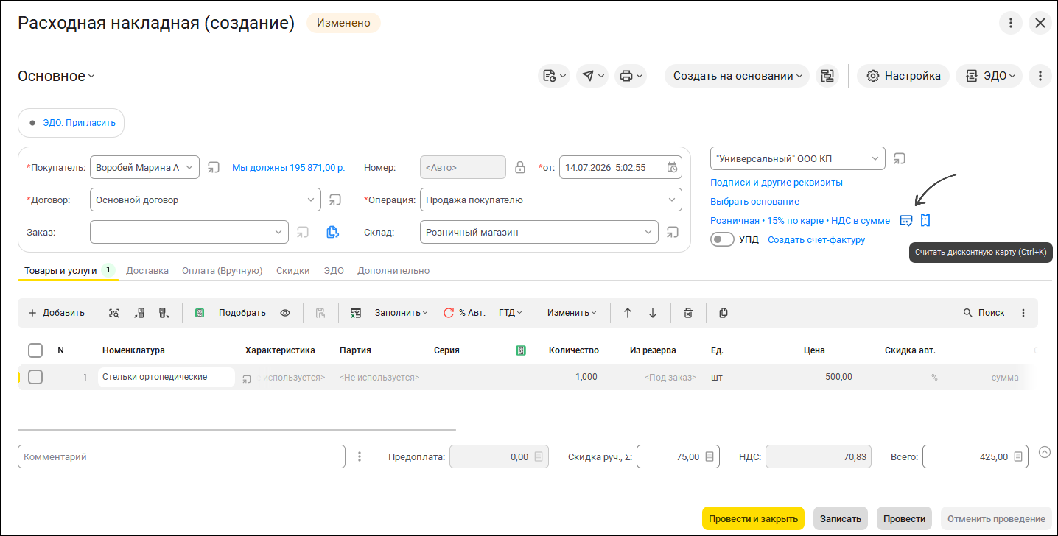The height and width of the screenshot is (536, 1058).
Task: Click calculator icon in Всего field
Action: coord(1018,456)
